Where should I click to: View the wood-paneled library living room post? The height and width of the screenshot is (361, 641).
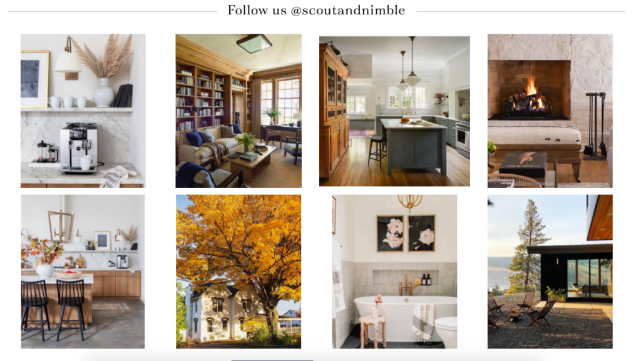[238, 111]
